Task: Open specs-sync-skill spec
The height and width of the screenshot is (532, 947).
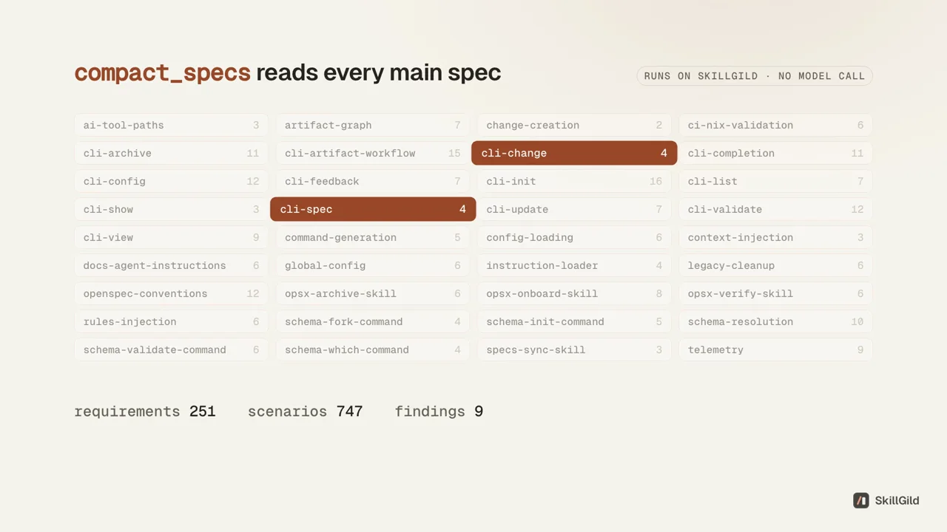Action: tap(574, 349)
